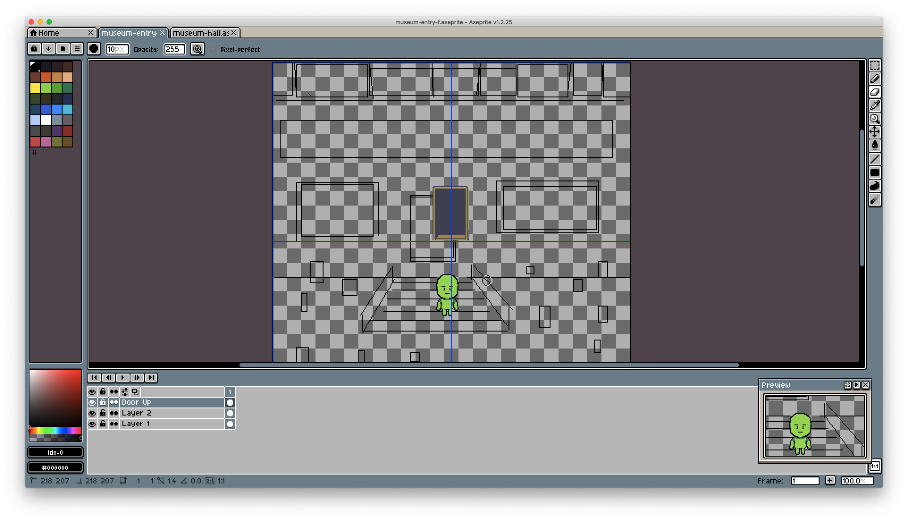Select the Paint Bucket tool

point(874,145)
